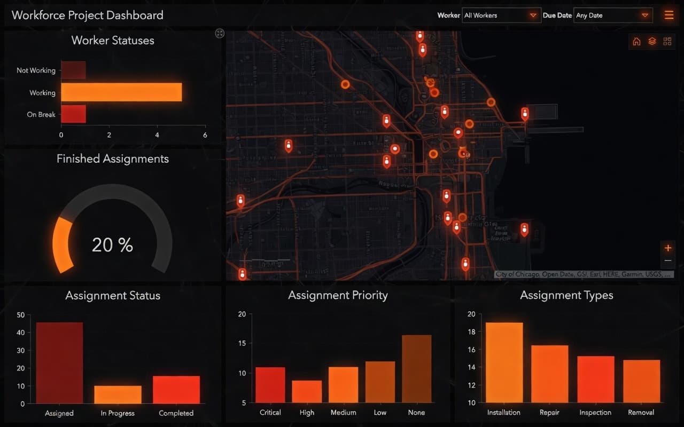684x427 pixels.
Task: Click the Due Date filter label
Action: point(557,15)
